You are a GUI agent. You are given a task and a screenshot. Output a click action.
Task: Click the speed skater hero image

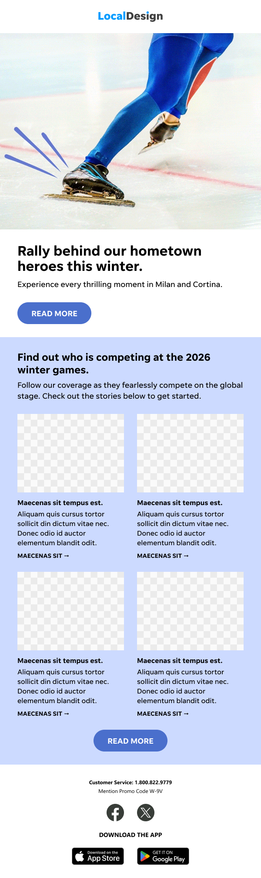[x=130, y=131]
